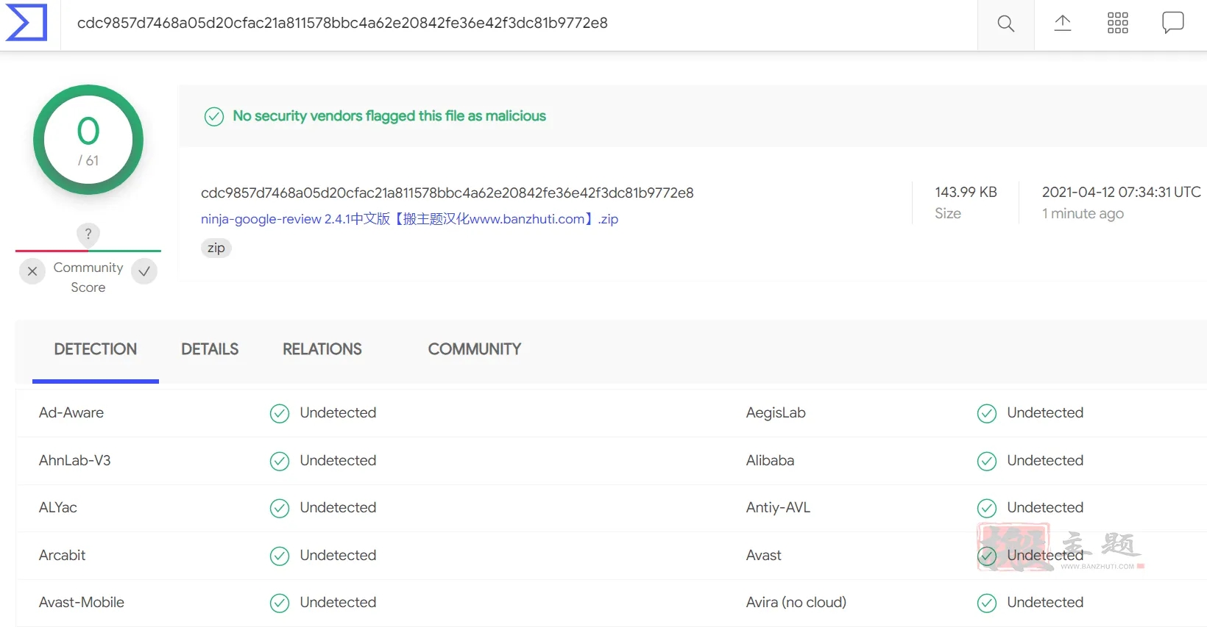Click the search magnifier icon
This screenshot has height=627, width=1207.
pos(1005,24)
